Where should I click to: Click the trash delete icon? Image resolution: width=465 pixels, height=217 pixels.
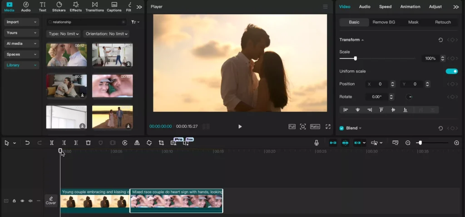tap(88, 143)
